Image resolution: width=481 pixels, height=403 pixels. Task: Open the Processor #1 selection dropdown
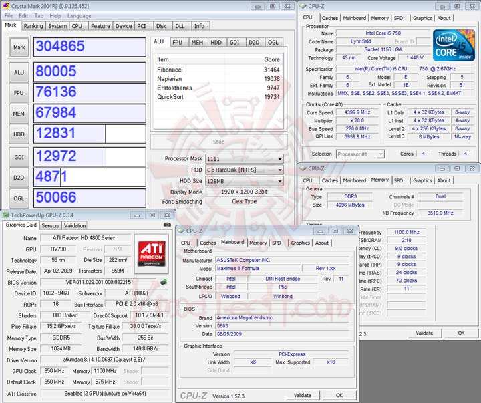(x=360, y=154)
